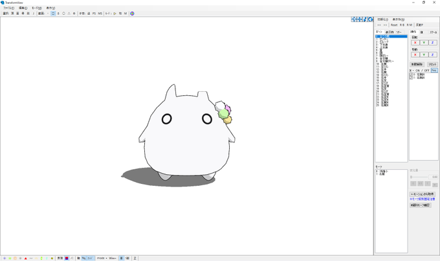Screen dimensions: 440x261
Task: Click the blue circle icon in the bottom toolbar
Action: click(5, 258)
